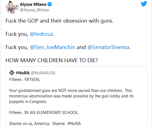Open quoted tweet via 'Fifteen. FIFTEEN.' line
152x128 pixels.
click(x=24, y=80)
